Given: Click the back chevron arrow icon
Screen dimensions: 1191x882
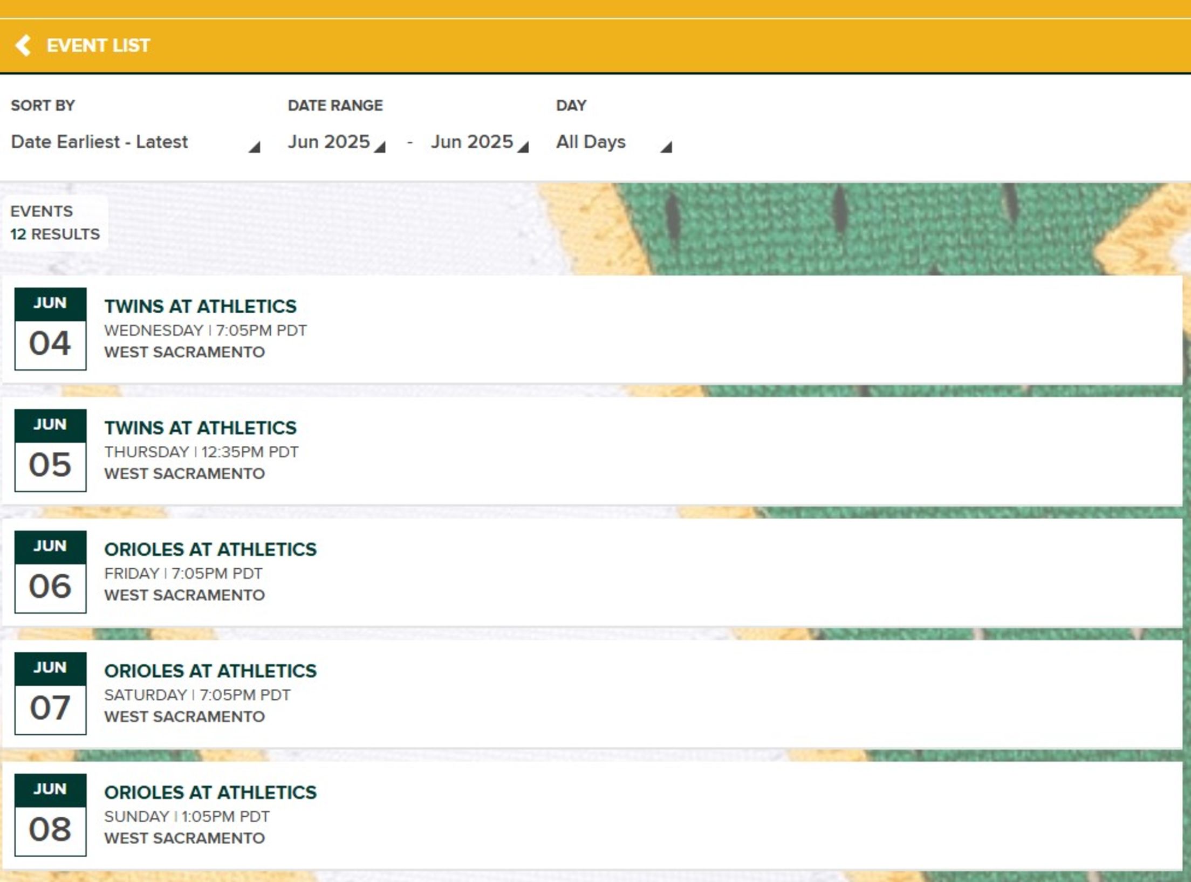Looking at the screenshot, I should coord(23,45).
